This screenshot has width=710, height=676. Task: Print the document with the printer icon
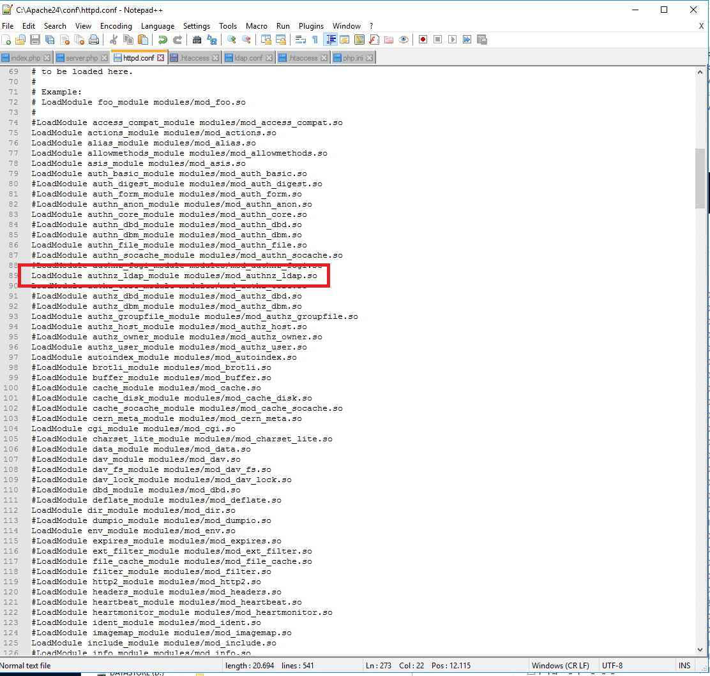94,40
